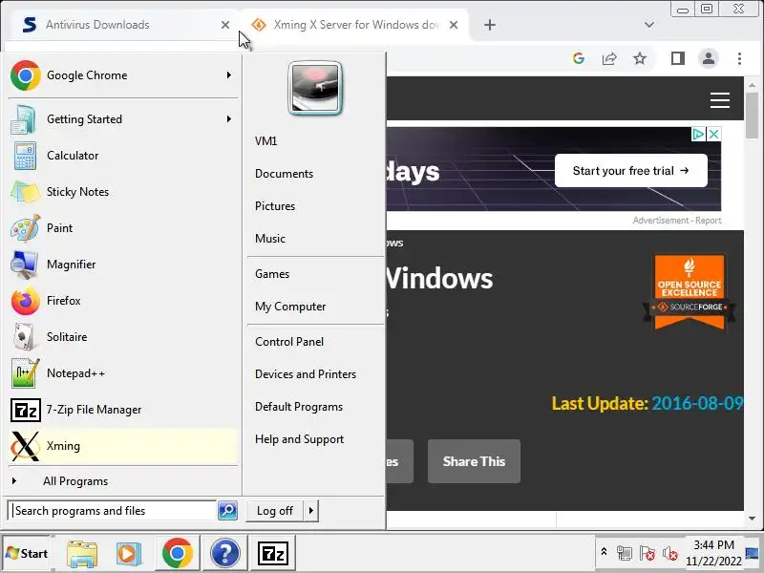Open Default Programs
Screen dimensions: 764x573
pyautogui.click(x=299, y=407)
